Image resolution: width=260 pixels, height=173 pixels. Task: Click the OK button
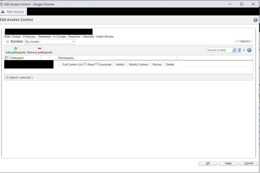(208, 163)
